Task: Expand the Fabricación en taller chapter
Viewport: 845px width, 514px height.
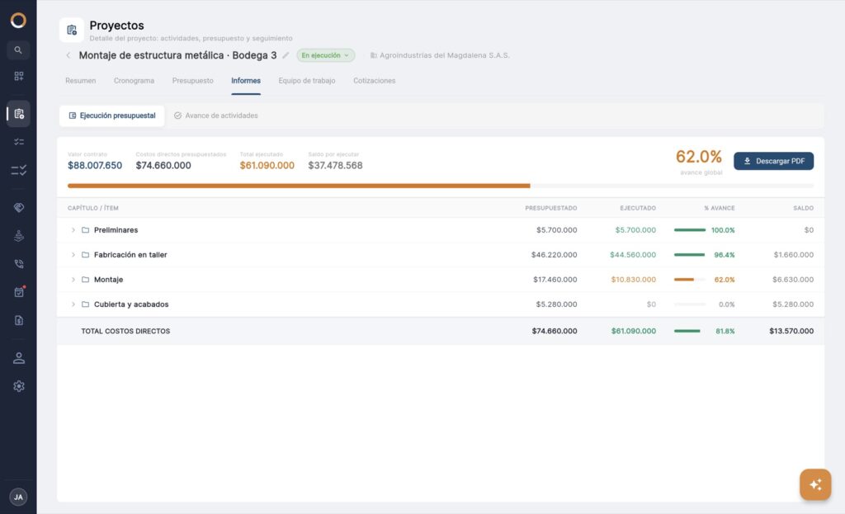Action: [73, 255]
